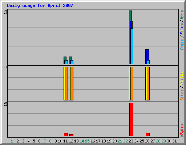
Task: Click the yellow 'Visits' legend label
Action: point(182,79)
